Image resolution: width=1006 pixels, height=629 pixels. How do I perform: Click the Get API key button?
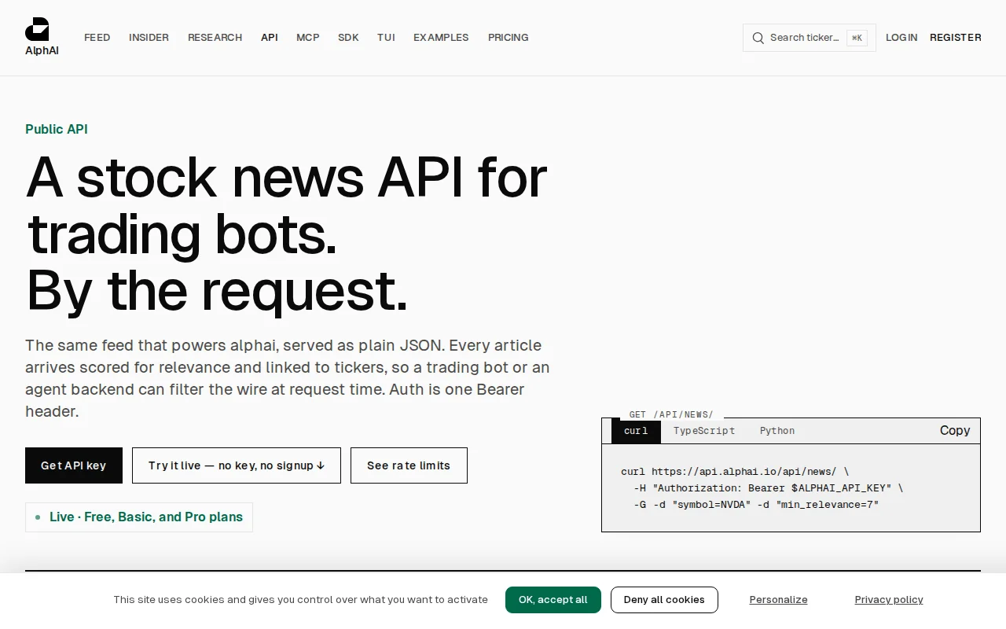74,465
